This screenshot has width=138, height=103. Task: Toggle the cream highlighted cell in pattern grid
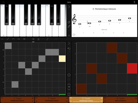(62, 59)
